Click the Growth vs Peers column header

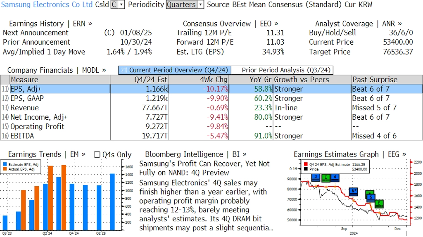coord(312,80)
